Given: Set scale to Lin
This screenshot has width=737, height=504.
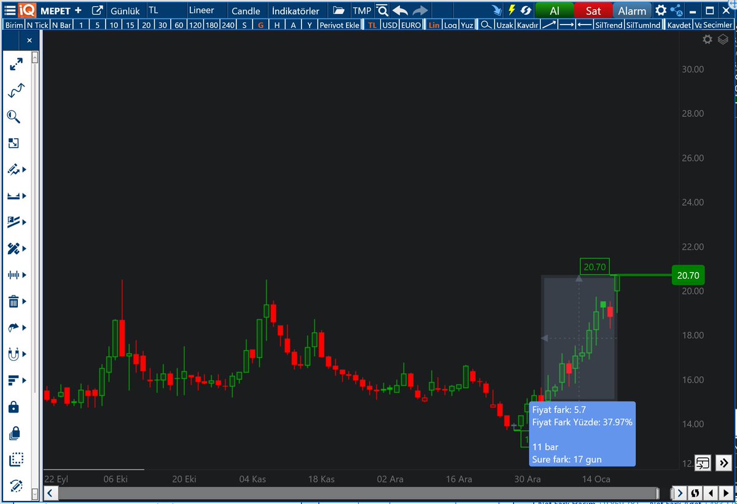Looking at the screenshot, I should tap(434, 25).
